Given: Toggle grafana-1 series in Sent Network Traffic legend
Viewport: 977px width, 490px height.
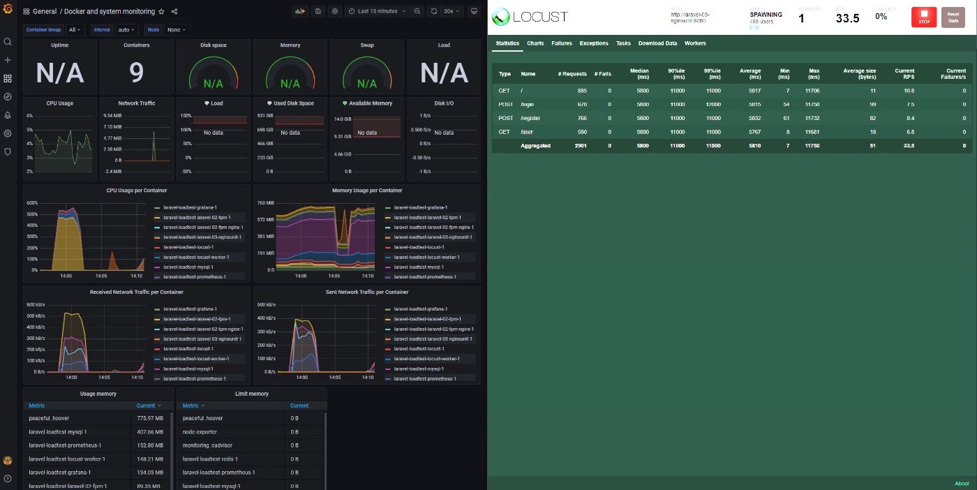Looking at the screenshot, I should pos(421,309).
